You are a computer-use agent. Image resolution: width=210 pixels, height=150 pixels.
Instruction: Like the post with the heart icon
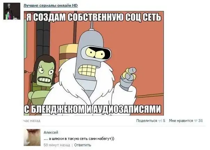click(x=196, y=121)
